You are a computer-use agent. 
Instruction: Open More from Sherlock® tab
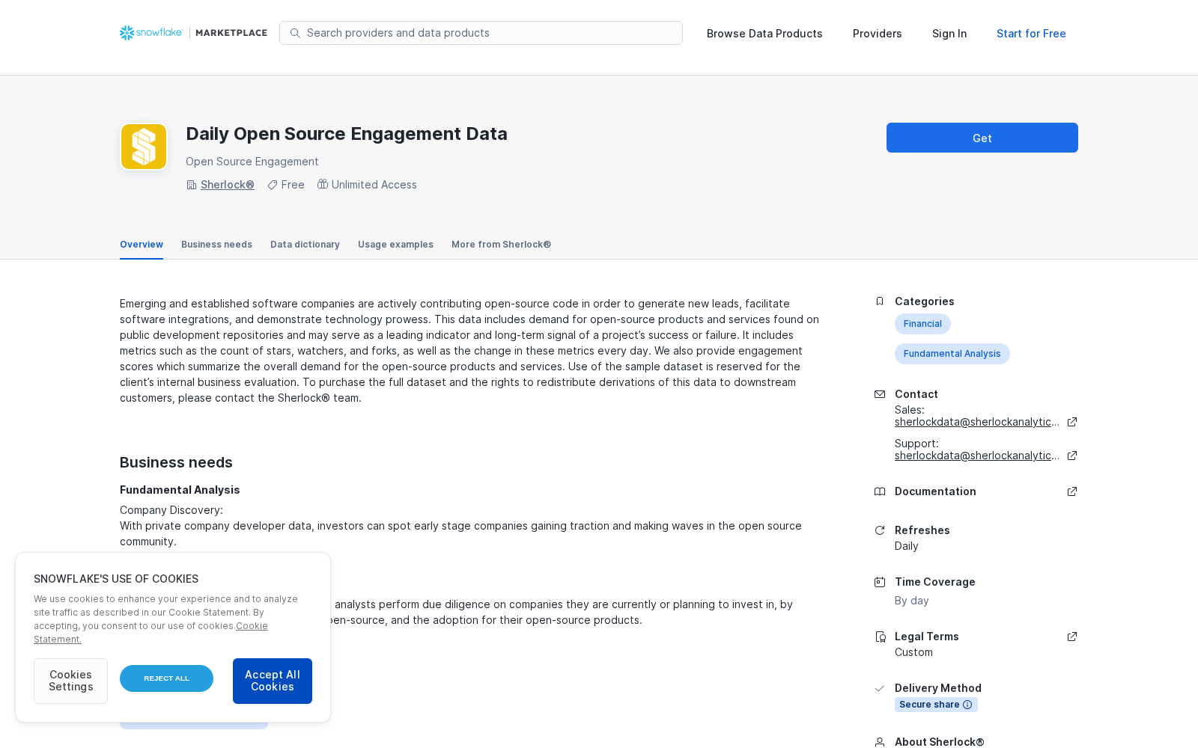[x=501, y=245]
